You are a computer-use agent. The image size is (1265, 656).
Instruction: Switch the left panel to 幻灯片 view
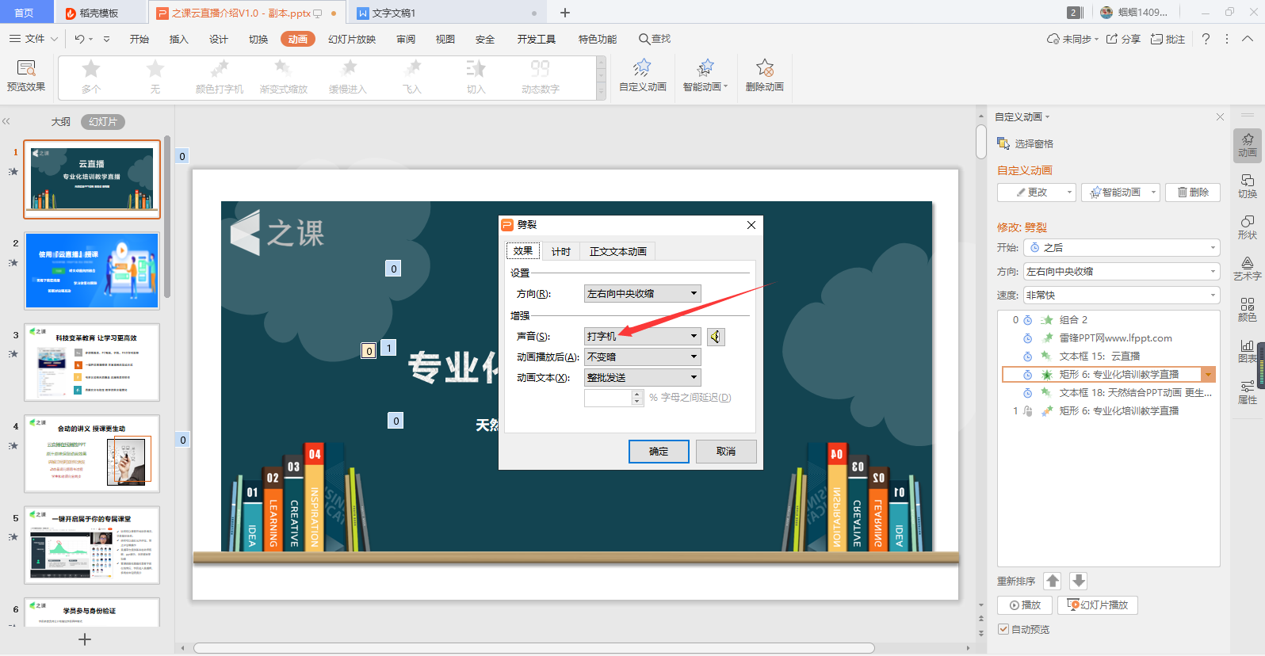[103, 122]
